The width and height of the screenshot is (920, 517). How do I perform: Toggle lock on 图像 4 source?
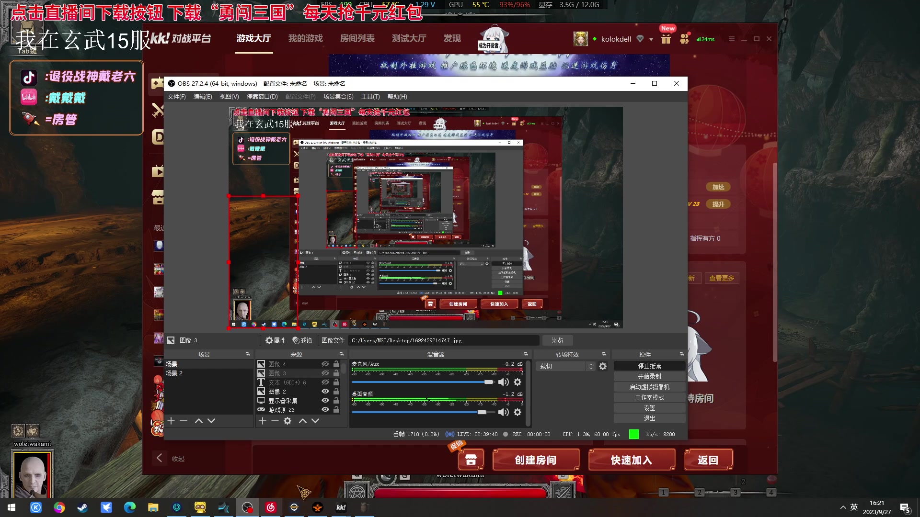coord(336,364)
